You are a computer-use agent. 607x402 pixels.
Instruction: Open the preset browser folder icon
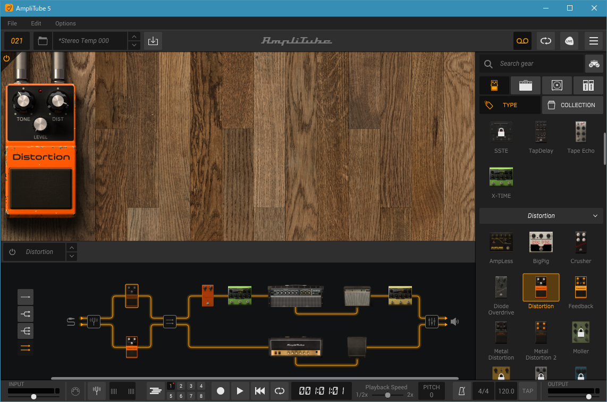(x=43, y=41)
